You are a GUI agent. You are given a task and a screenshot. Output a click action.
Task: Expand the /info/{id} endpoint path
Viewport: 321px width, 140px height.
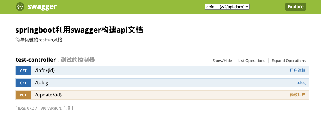45,71
